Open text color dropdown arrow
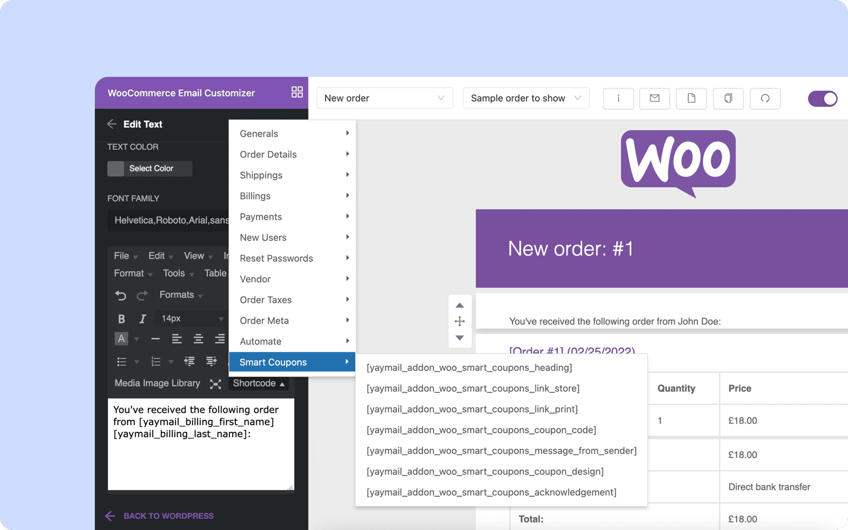The width and height of the screenshot is (848, 530). (137, 339)
